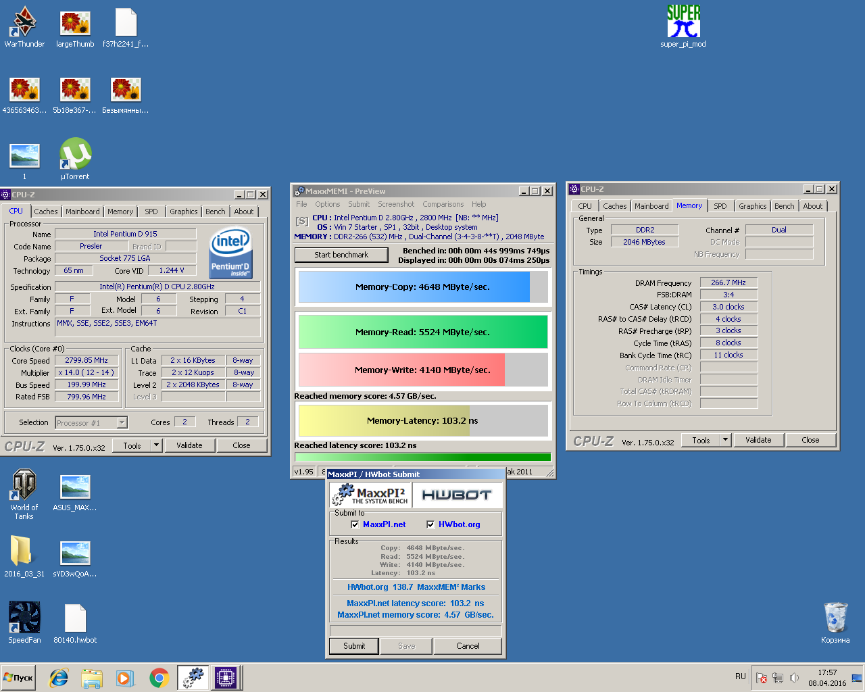Open the Options menu in MaxxMEMI

coord(327,204)
